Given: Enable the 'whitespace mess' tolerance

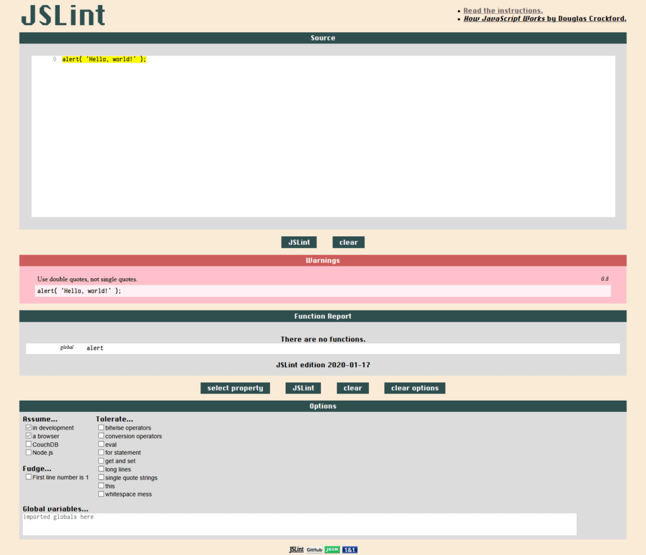Looking at the screenshot, I should [x=101, y=494].
